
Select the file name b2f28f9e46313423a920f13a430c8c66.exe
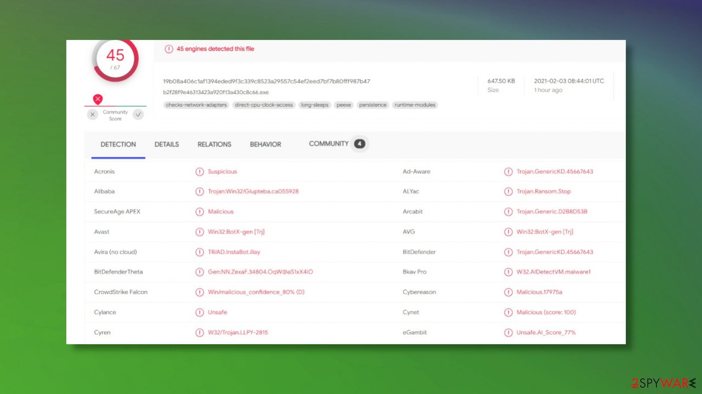pyautogui.click(x=216, y=92)
